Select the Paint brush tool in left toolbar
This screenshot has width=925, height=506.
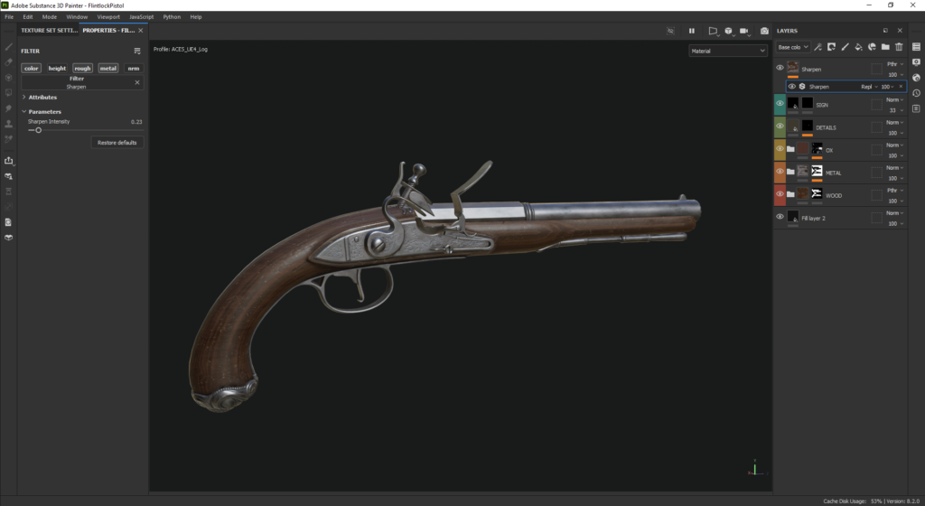click(9, 47)
